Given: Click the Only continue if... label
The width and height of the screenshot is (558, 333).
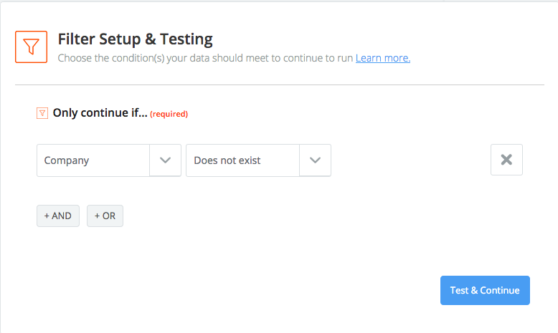Looking at the screenshot, I should [100, 113].
